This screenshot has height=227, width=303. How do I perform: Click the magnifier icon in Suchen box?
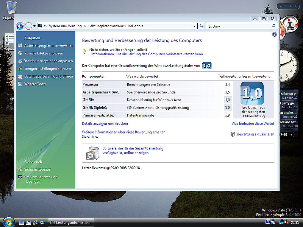pyautogui.click(x=274, y=26)
